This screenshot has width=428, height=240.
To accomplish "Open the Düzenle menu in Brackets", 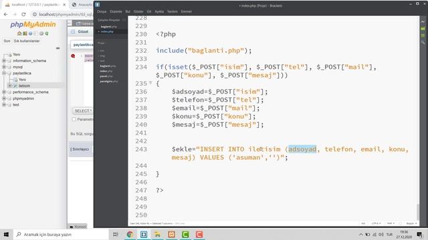I will click(x=116, y=11).
